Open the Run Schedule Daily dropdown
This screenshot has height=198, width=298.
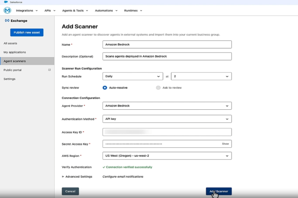(132, 76)
